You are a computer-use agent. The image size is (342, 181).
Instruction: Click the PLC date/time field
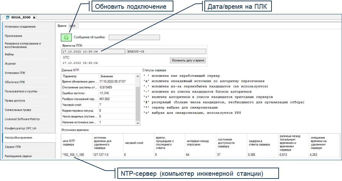[x=93, y=52]
